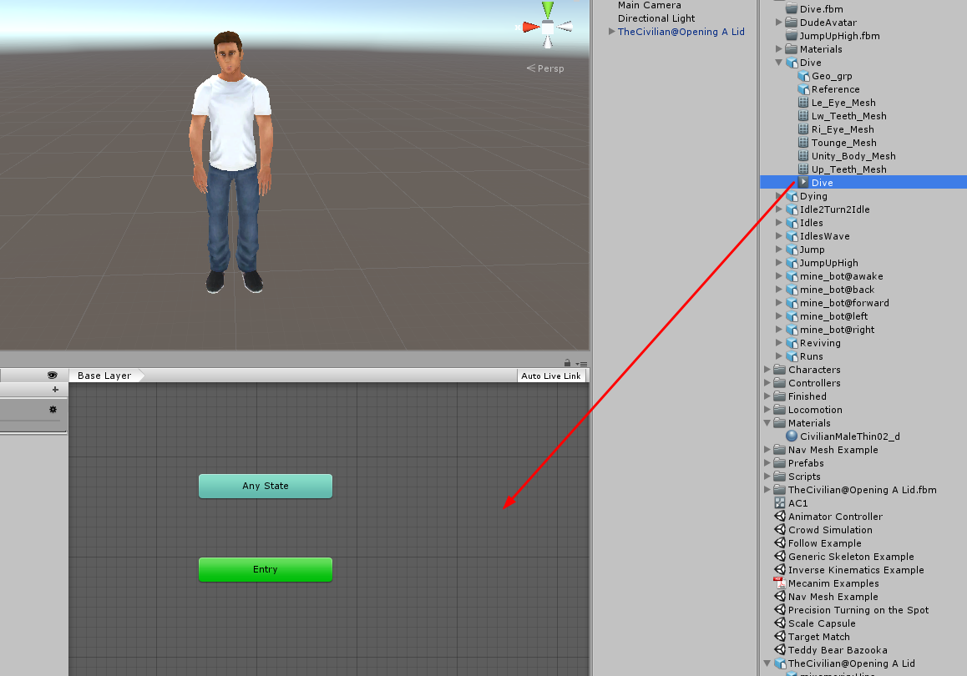The width and height of the screenshot is (967, 676).
Task: Open the Animator settings gear icon
Action: 53,409
